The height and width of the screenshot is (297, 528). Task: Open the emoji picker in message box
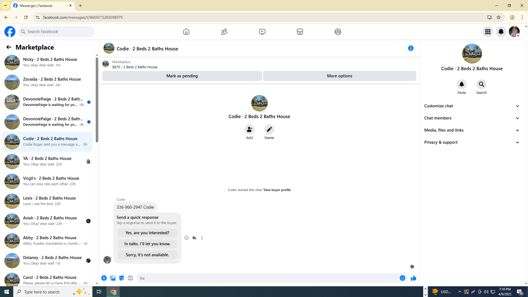tap(403, 278)
